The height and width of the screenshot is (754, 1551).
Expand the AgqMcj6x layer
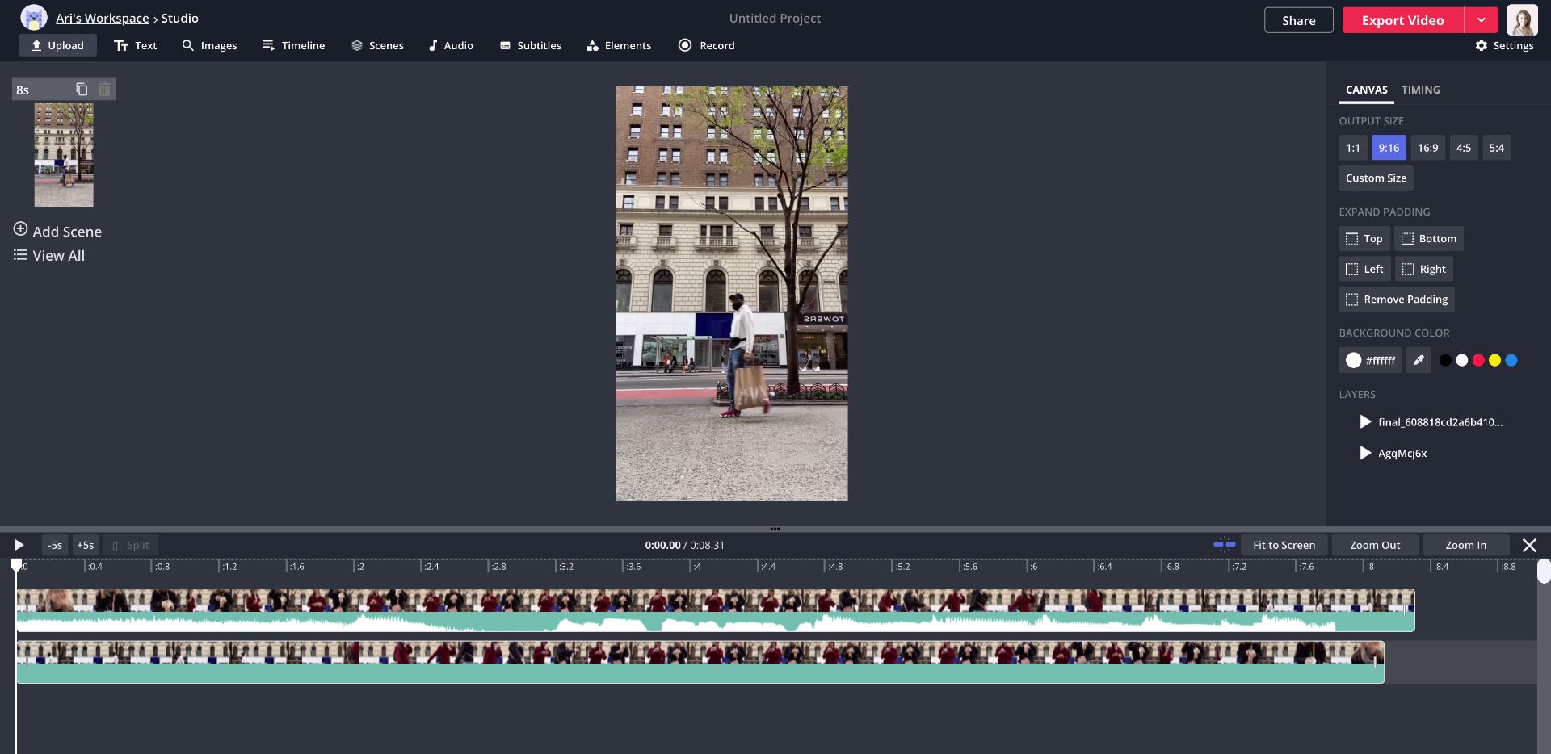[1365, 453]
